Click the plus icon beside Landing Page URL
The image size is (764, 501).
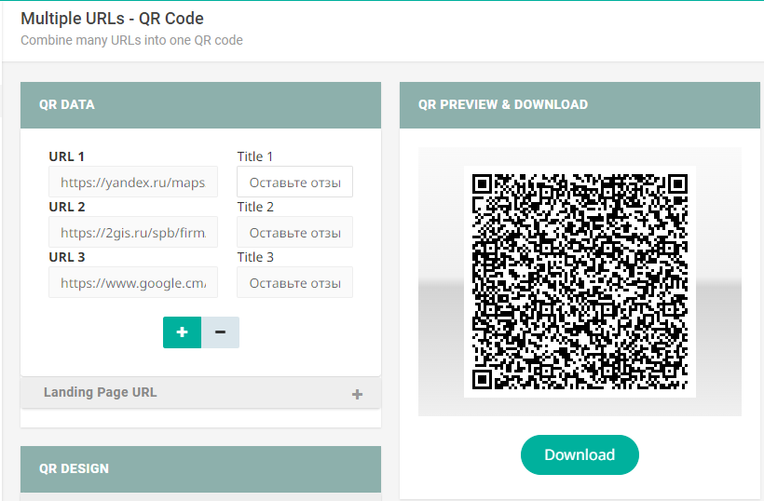tap(357, 394)
